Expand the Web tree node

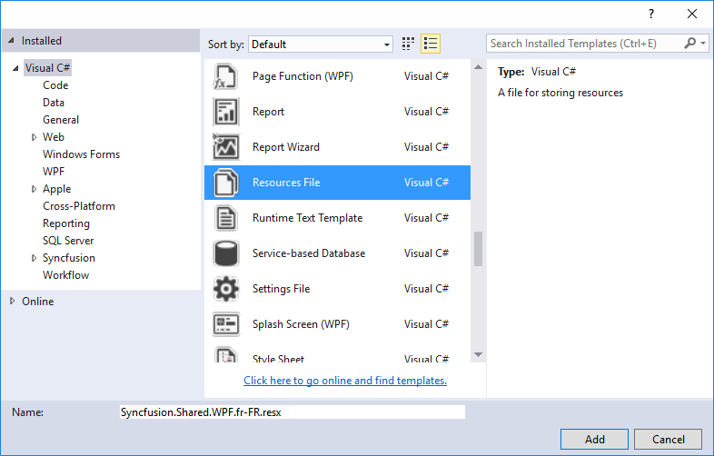[x=34, y=137]
